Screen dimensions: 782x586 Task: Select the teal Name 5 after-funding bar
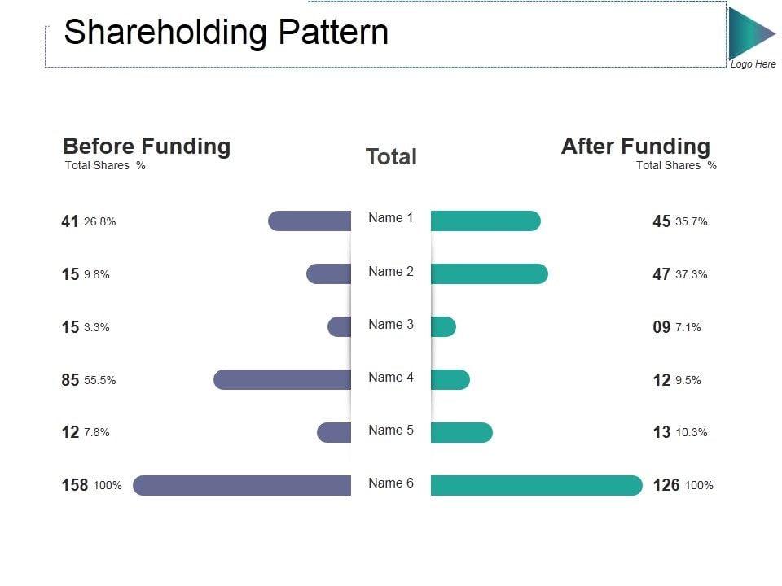click(461, 432)
